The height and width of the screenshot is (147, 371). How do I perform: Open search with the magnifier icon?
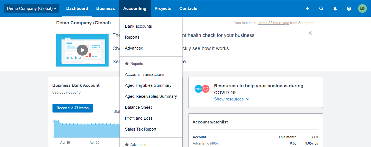pos(321,8)
